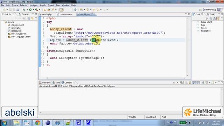Click the Windows Start button
224x126 pixels.
point(4,123)
